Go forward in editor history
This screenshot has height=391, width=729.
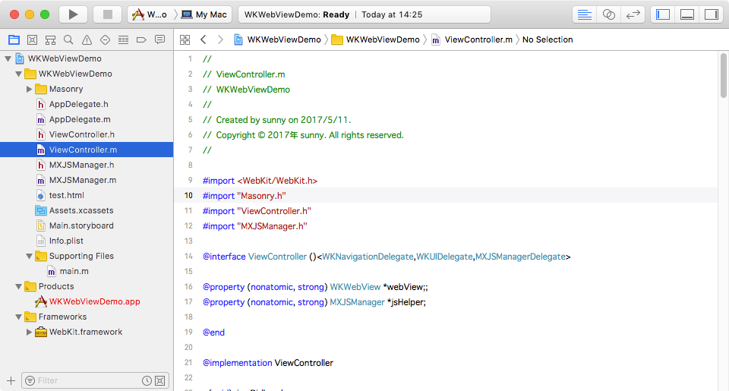(x=220, y=40)
